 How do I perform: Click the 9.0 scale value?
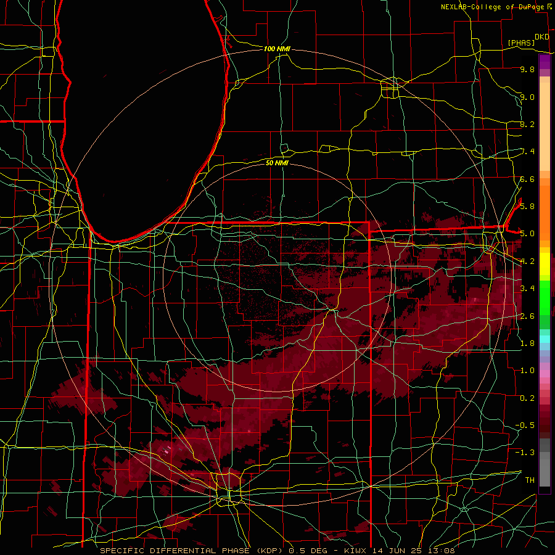point(527,97)
